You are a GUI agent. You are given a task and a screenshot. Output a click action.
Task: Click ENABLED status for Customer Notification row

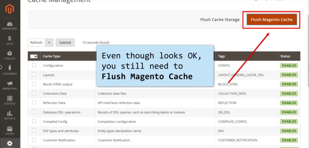(x=289, y=140)
